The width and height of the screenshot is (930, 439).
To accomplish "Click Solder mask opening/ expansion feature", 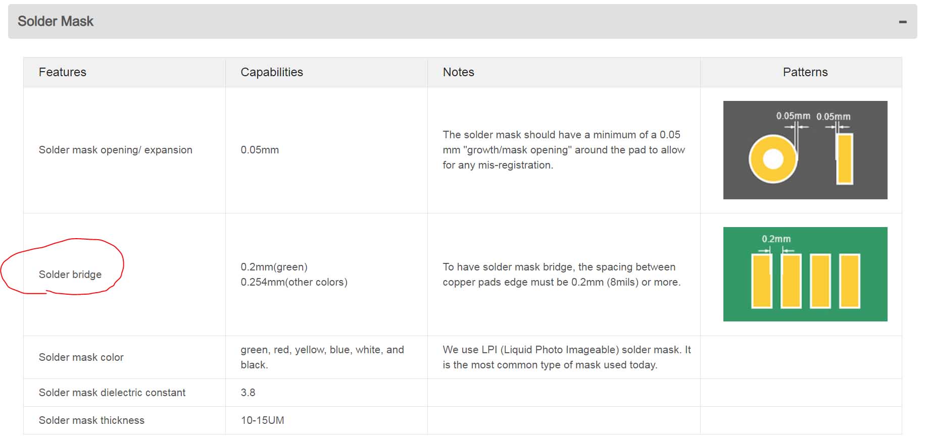I will (116, 150).
